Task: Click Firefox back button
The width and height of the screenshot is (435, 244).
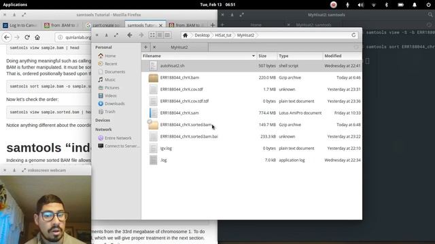Action: (x=7, y=37)
